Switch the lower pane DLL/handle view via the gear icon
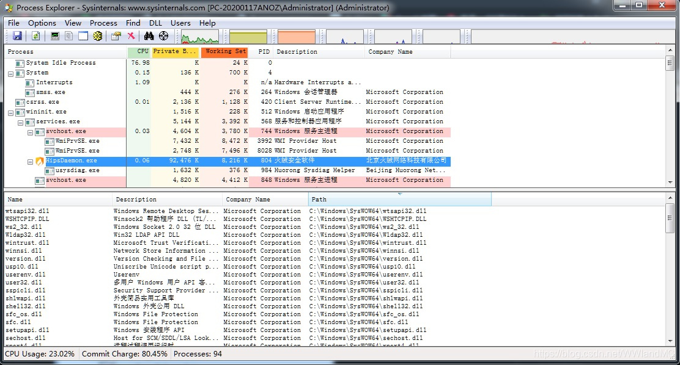 click(x=98, y=36)
